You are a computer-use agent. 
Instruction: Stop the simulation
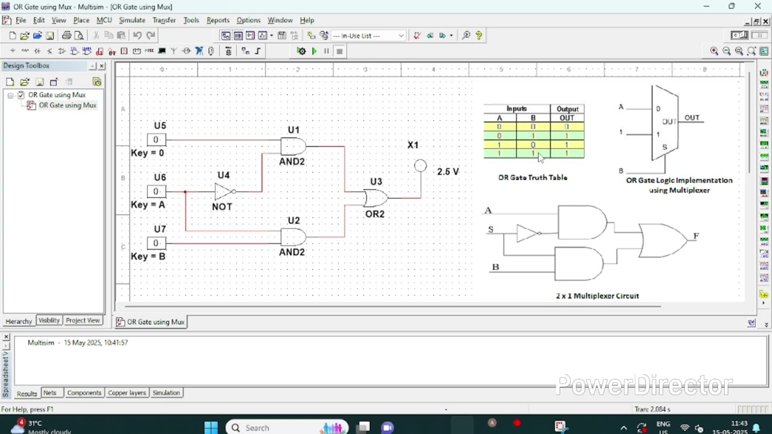pos(340,51)
